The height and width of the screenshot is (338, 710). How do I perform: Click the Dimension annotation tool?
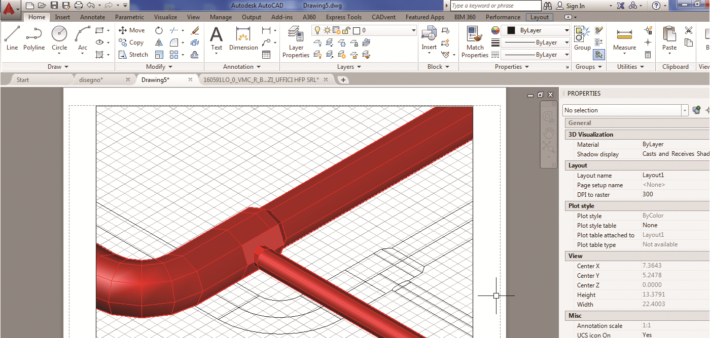coord(243,39)
